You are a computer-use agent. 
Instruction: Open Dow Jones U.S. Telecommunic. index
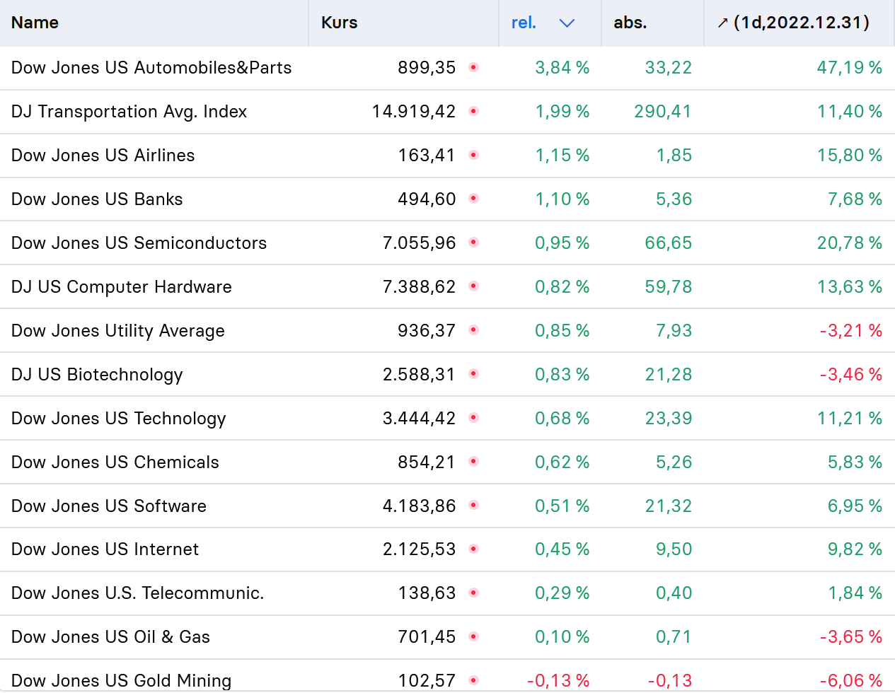pyautogui.click(x=138, y=593)
